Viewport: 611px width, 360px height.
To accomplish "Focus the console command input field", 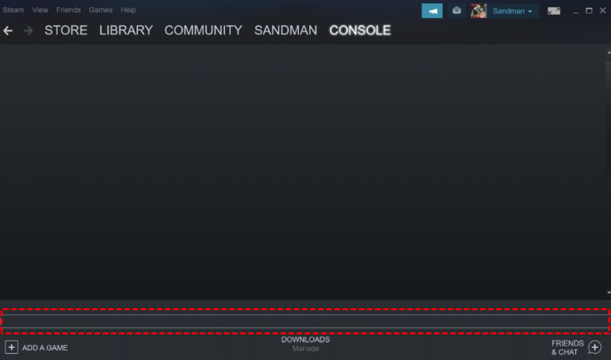I will coord(306,321).
